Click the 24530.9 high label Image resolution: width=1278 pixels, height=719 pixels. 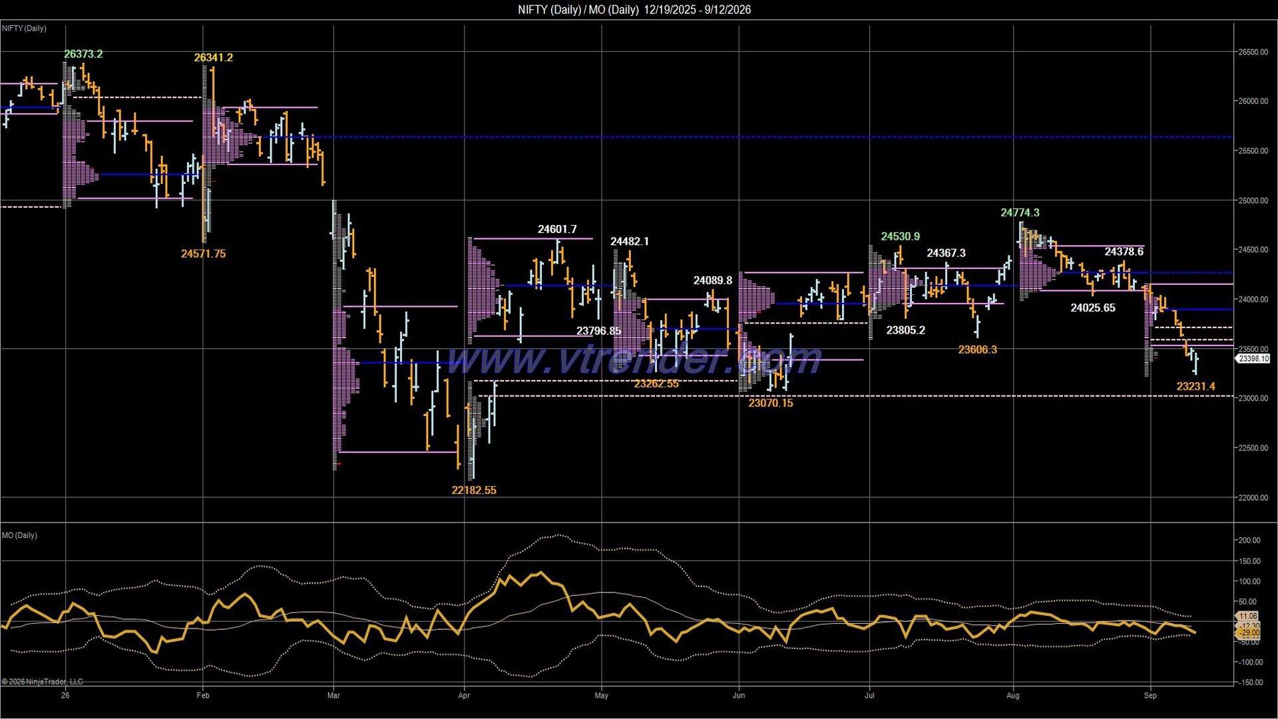[901, 236]
